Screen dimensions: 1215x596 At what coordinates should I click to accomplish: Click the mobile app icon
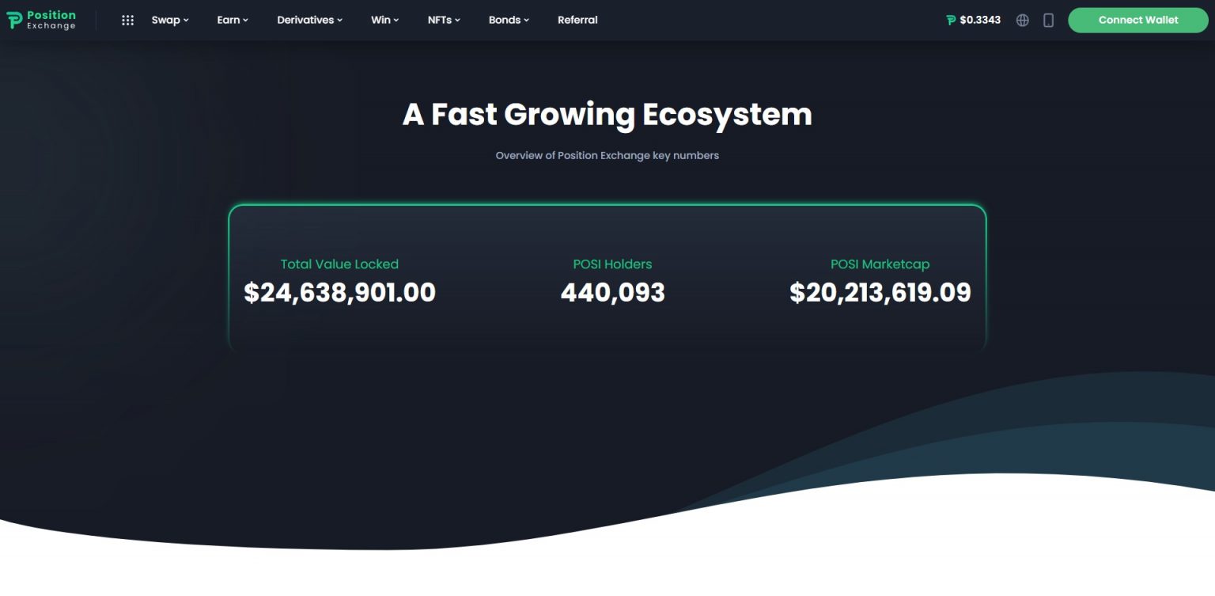point(1048,20)
